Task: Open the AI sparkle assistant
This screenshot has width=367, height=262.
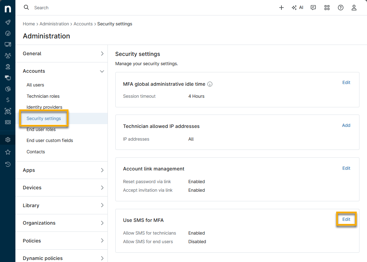Action: [x=298, y=8]
